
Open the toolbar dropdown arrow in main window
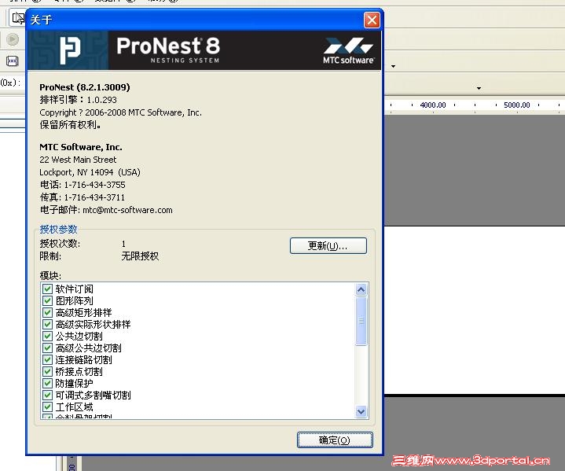coord(393,66)
